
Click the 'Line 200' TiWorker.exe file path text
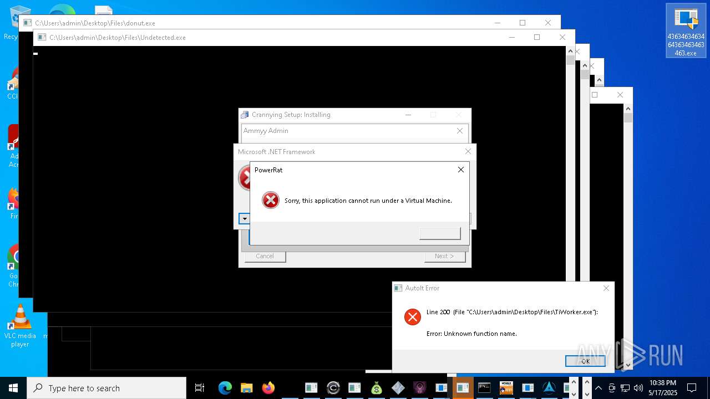pyautogui.click(x=512, y=312)
